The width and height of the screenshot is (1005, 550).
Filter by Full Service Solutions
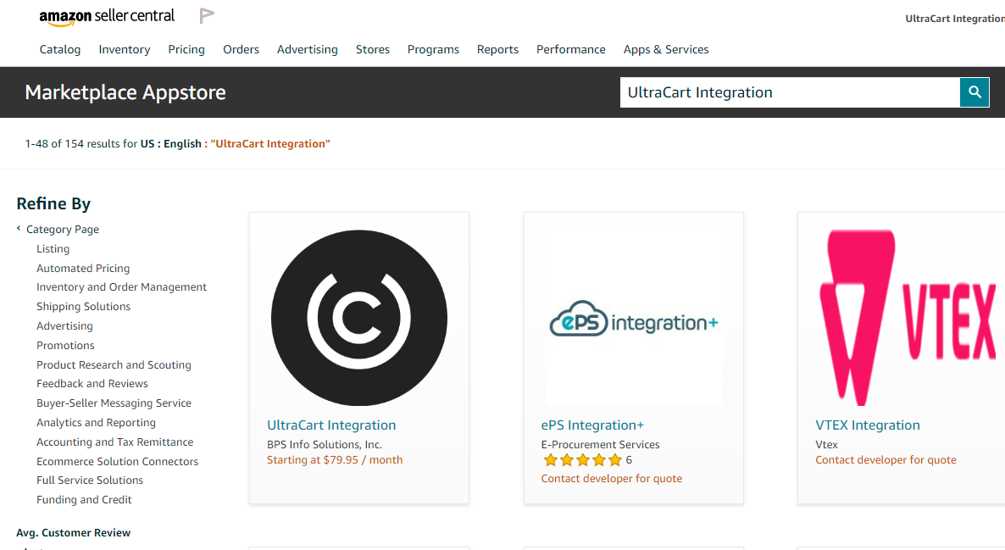(90, 481)
